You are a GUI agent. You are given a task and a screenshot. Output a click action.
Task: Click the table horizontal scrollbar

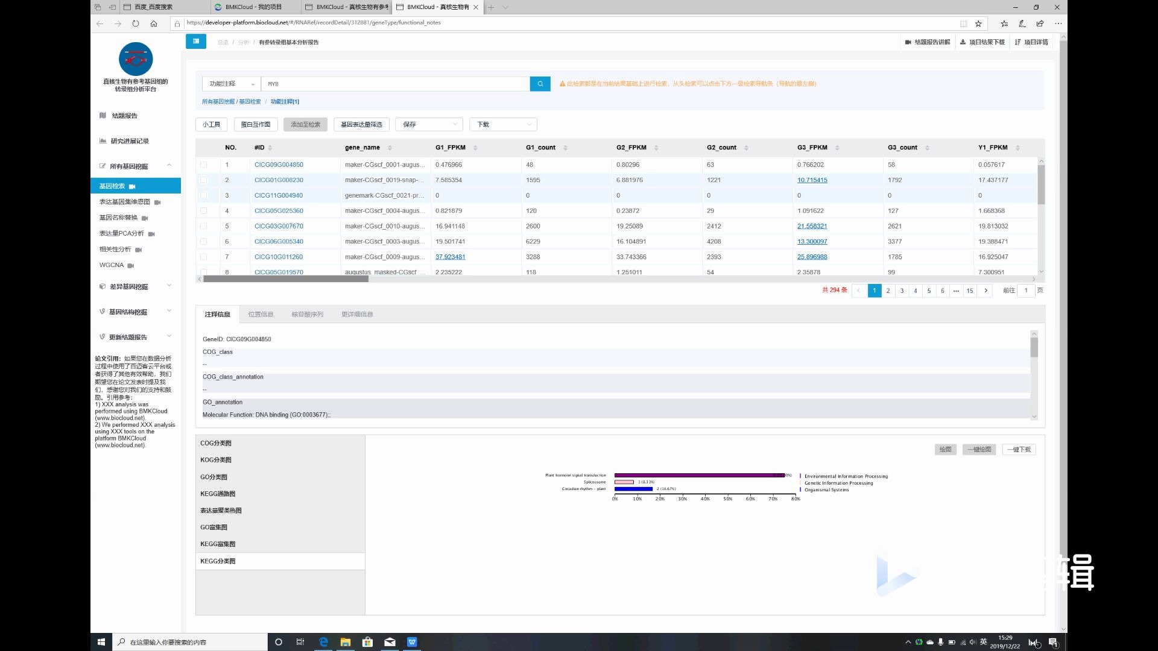pos(286,279)
